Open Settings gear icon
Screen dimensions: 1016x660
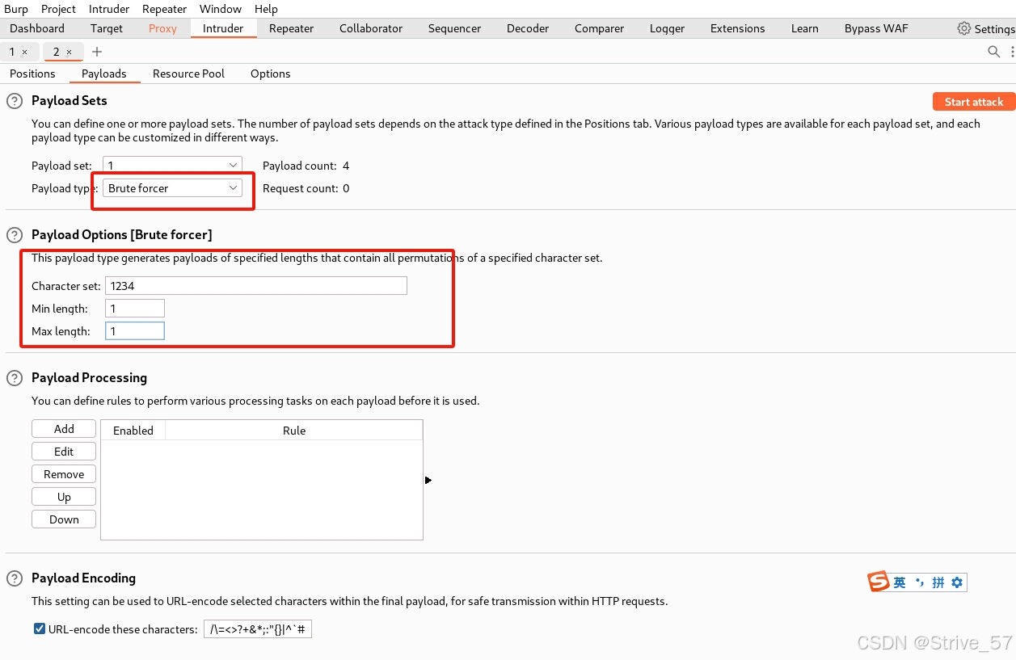(964, 28)
